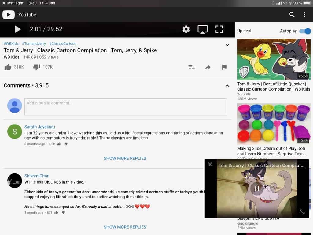Like Shivam Dhar's comment
Viewport: 313px width, 235px height.
(56, 213)
